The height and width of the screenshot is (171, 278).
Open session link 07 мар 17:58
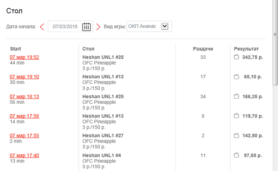click(24, 116)
